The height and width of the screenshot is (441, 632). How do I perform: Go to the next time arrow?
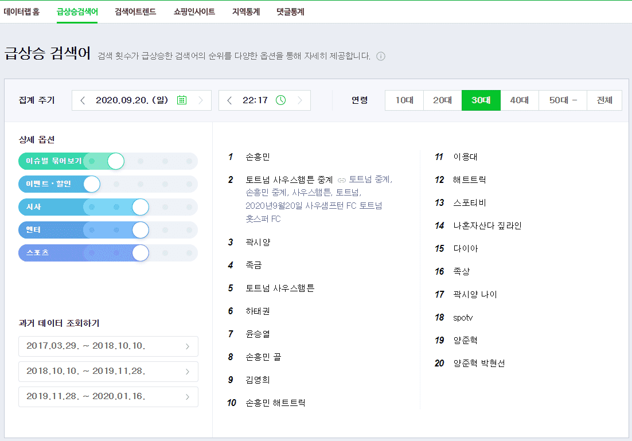pyautogui.click(x=299, y=100)
